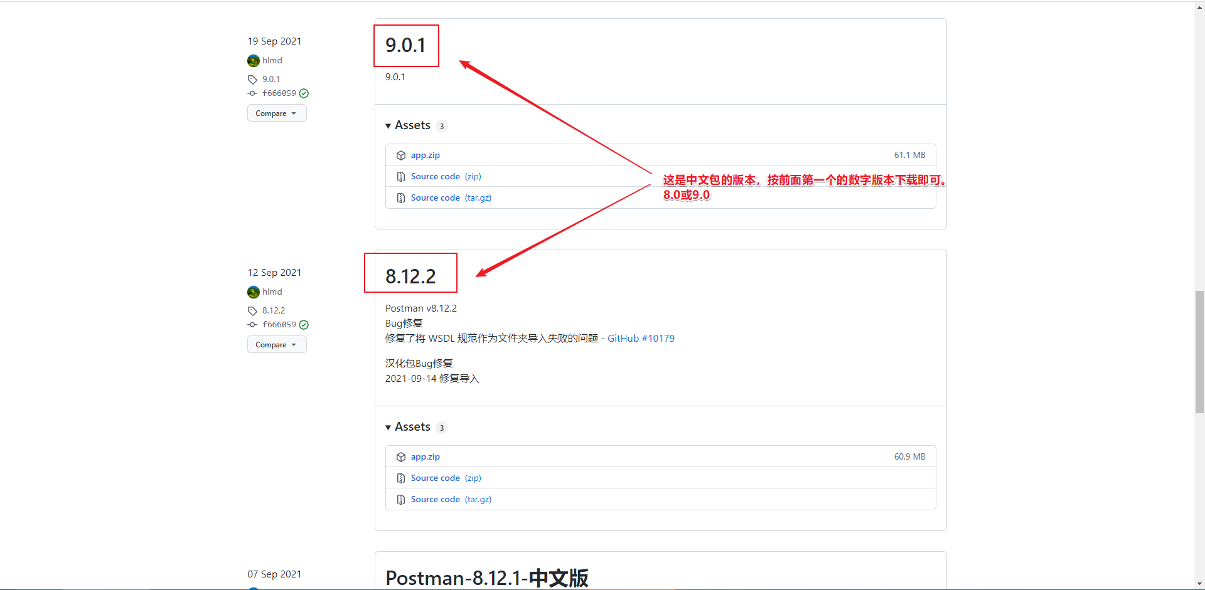Image resolution: width=1205 pixels, height=590 pixels.
Task: Click tar.gz file icon in 8.12.2 assets
Action: pyautogui.click(x=401, y=500)
